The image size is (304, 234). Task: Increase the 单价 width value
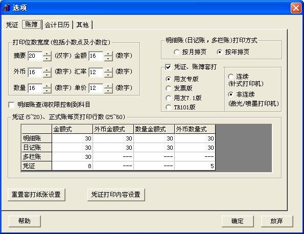(108, 86)
